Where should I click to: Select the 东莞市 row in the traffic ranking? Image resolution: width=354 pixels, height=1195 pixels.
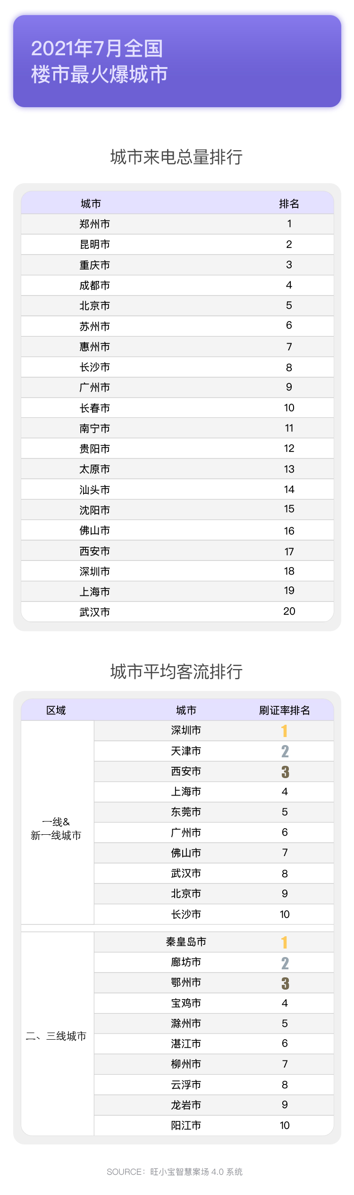(214, 812)
